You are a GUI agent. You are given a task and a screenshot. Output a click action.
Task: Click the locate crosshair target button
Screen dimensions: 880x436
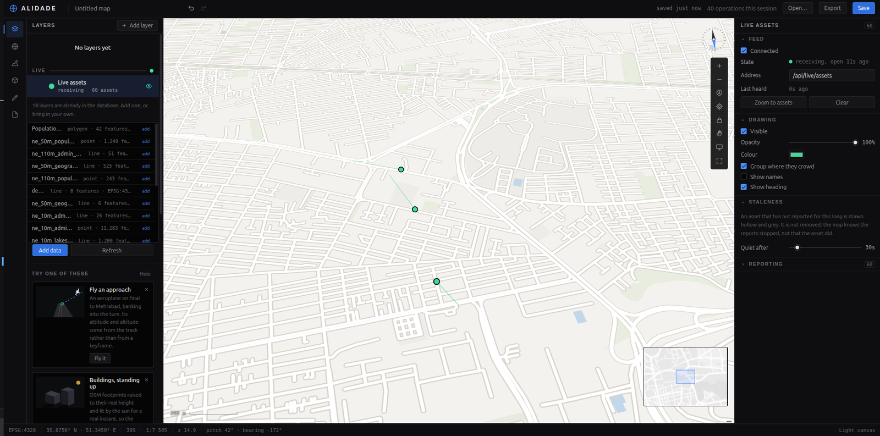click(719, 107)
